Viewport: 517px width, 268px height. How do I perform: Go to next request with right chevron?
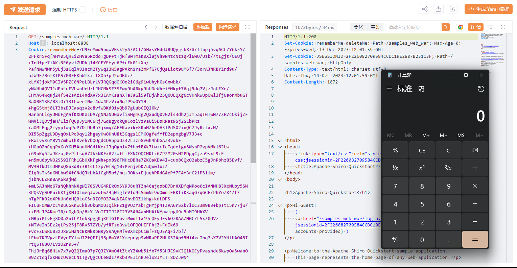tap(156, 27)
